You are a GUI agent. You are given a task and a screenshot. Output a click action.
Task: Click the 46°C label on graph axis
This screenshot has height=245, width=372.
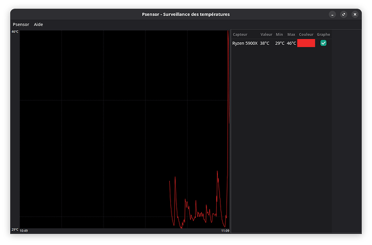15,32
